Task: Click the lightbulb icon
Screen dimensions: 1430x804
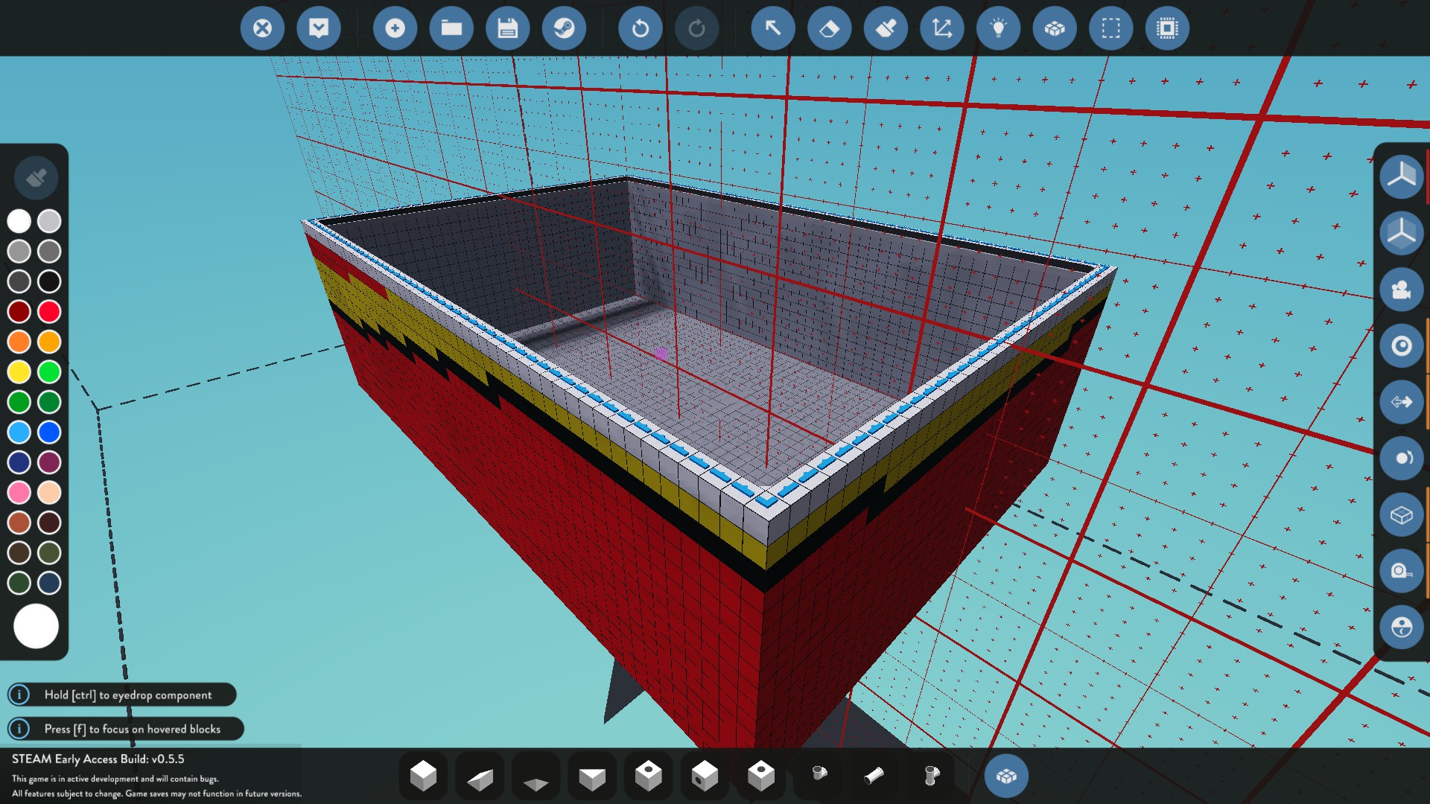Action: pyautogui.click(x=998, y=29)
